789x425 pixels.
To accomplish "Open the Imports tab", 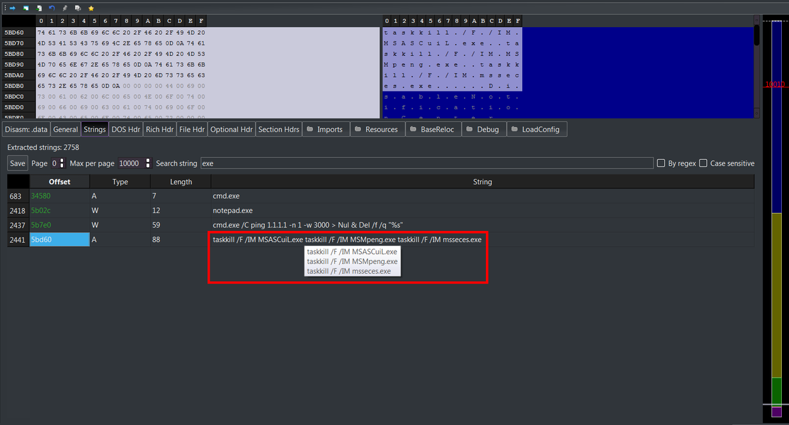I will click(x=325, y=130).
